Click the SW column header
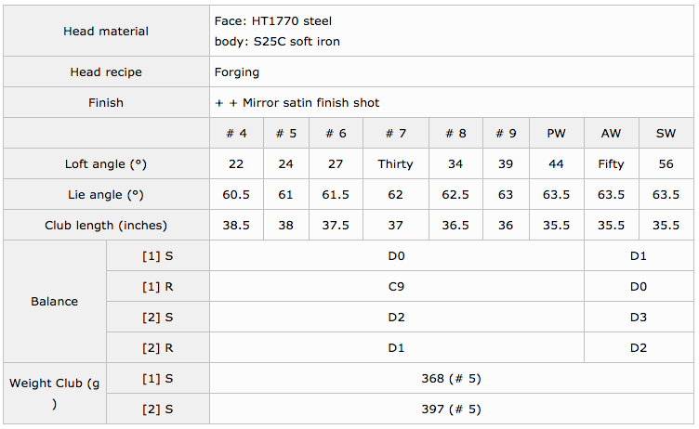 (666, 133)
